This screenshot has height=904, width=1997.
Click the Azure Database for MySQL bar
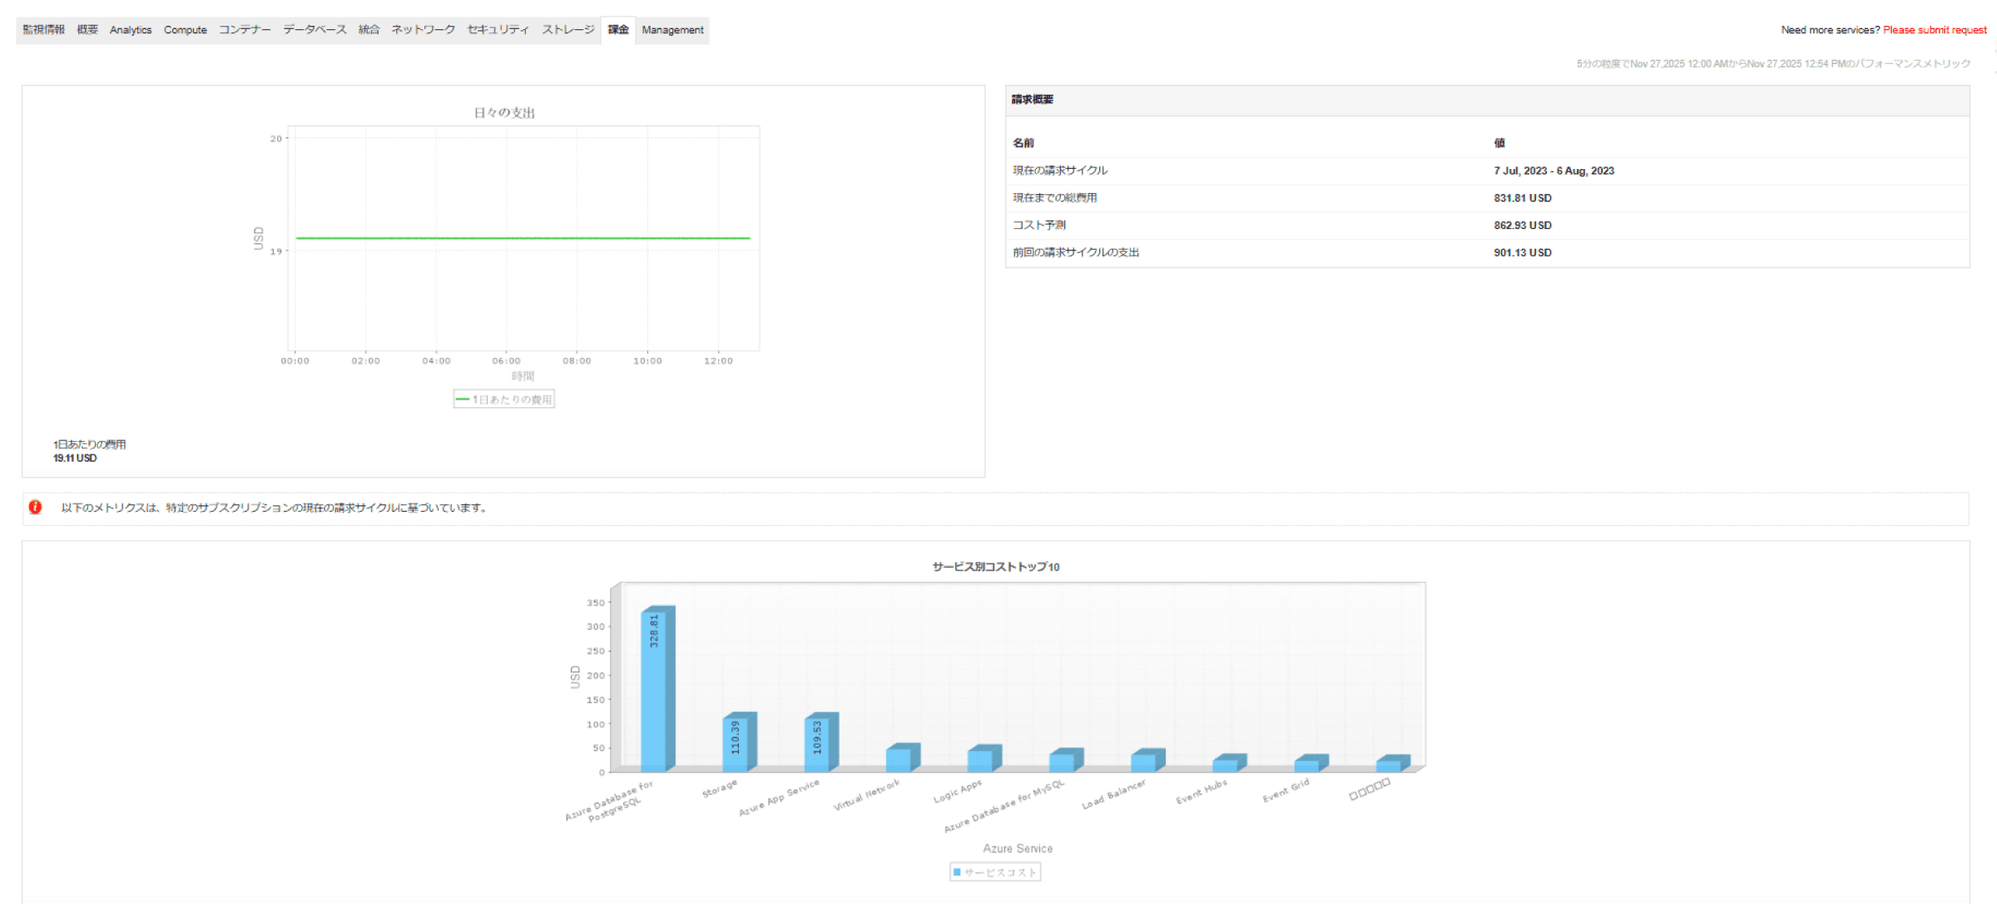coord(1065,760)
